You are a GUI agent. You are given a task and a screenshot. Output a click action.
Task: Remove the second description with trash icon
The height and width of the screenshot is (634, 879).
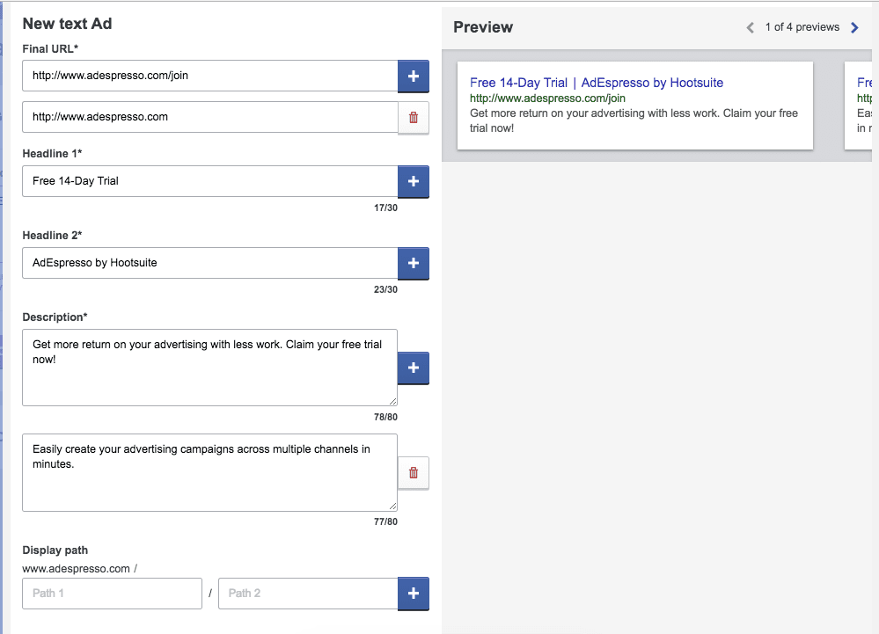[x=413, y=473]
